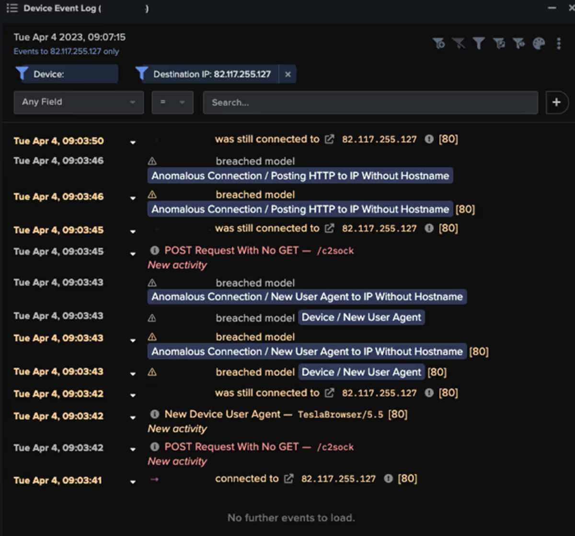Image resolution: width=575 pixels, height=536 pixels.
Task: Click 'Events to 82.117.255.127 only' link
Action: pos(66,51)
